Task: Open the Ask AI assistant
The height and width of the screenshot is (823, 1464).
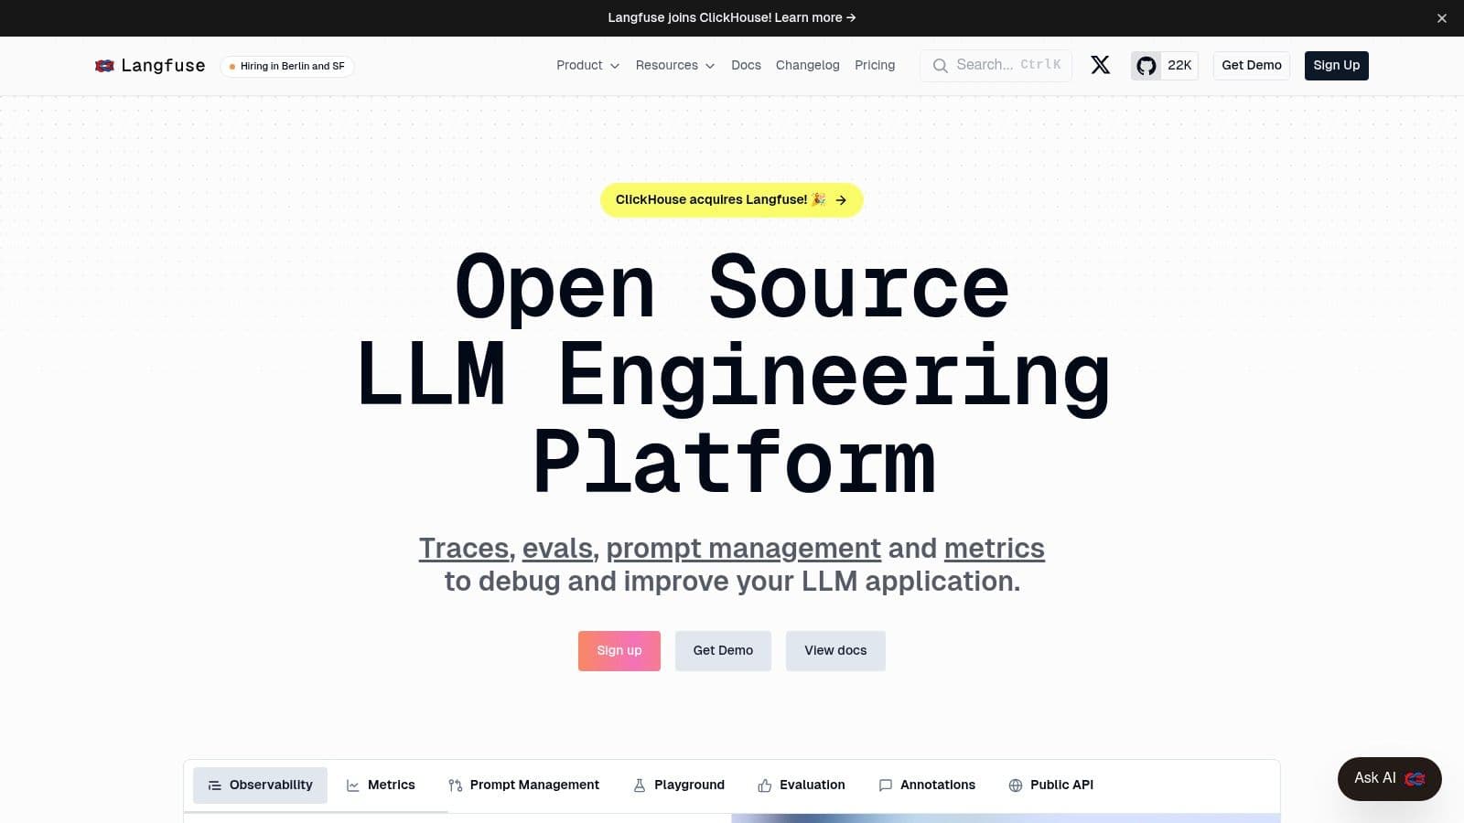Action: pos(1388,778)
